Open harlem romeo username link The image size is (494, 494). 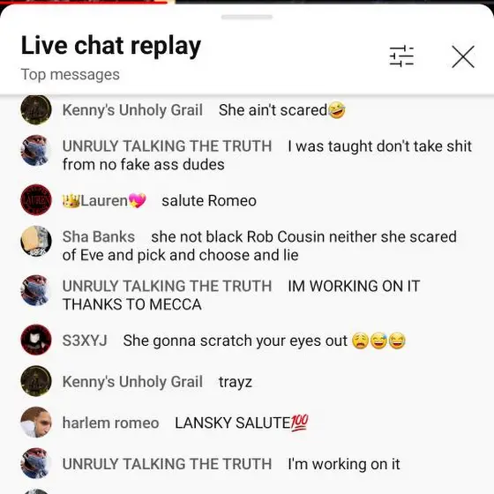click(110, 423)
